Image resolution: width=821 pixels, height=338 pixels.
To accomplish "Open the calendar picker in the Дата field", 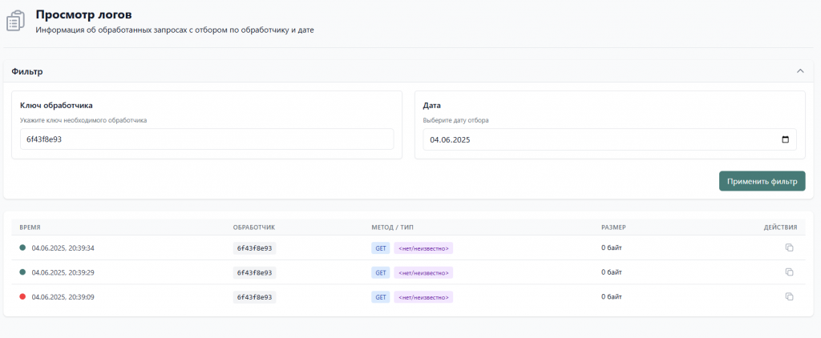I will tap(785, 139).
